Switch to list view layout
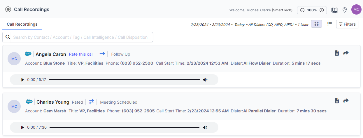 tap(329, 24)
